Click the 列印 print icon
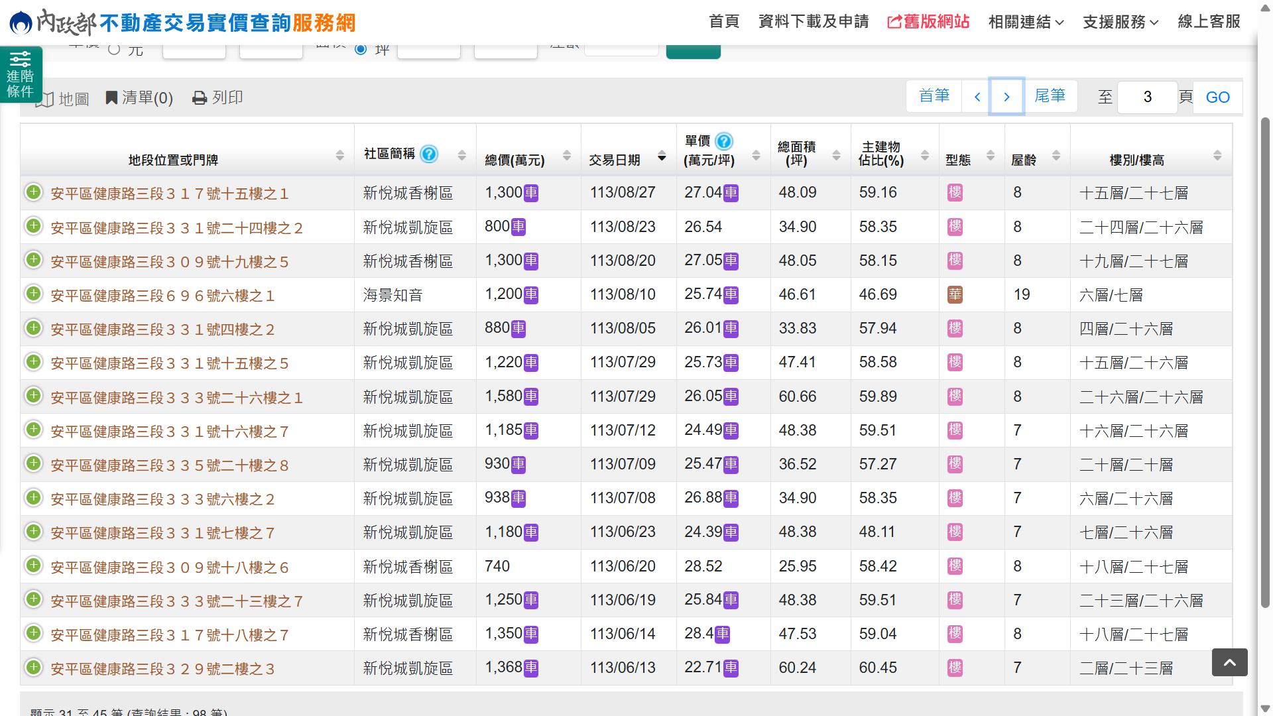Viewport: 1273px width, 716px height. (200, 98)
